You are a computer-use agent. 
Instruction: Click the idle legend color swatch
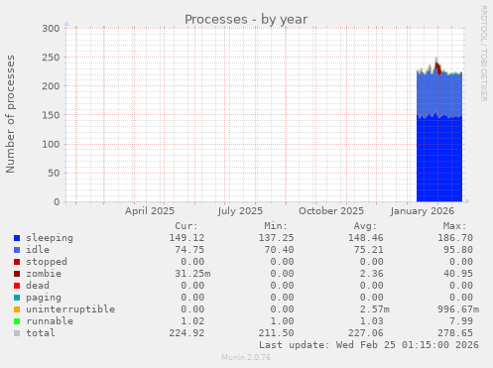click(17, 250)
